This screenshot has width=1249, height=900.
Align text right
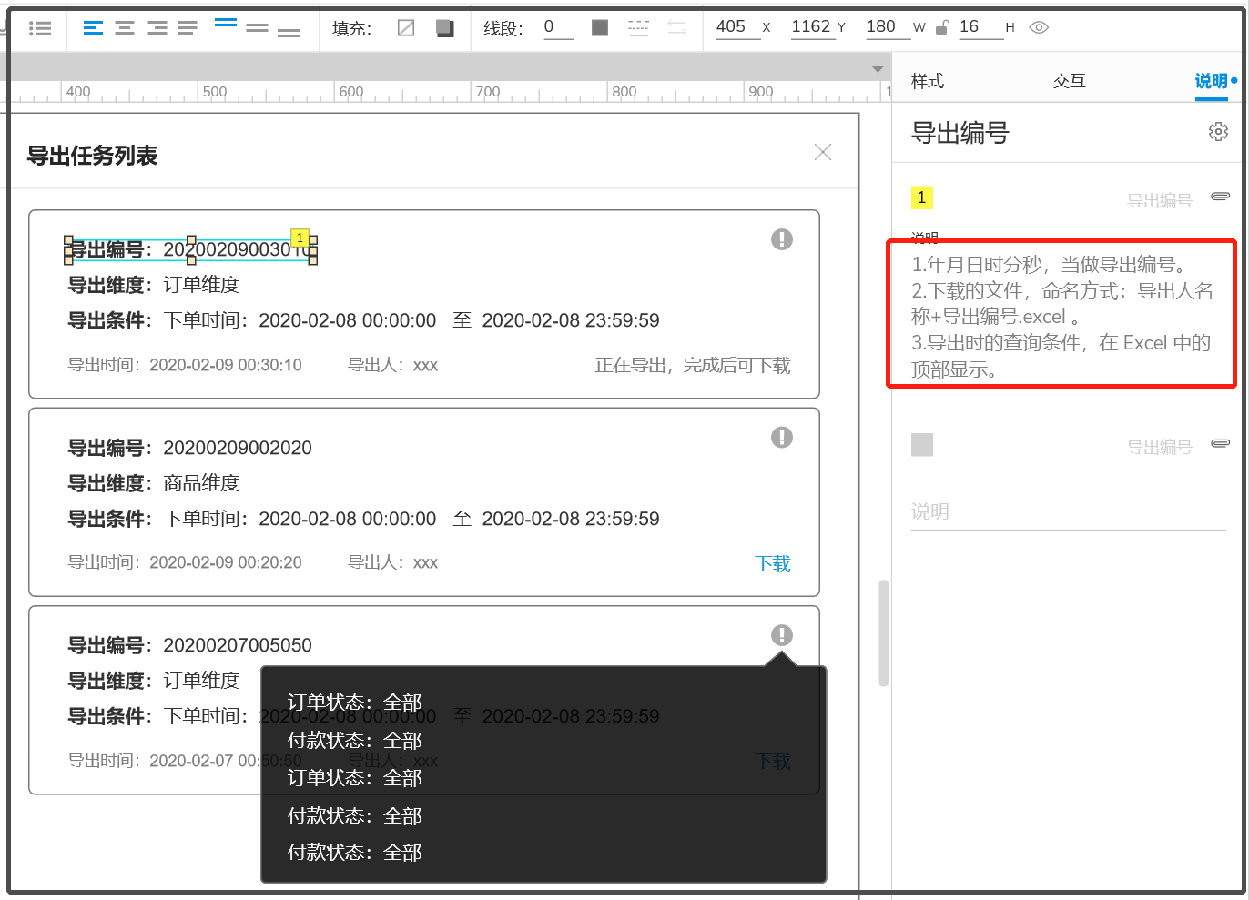157,28
